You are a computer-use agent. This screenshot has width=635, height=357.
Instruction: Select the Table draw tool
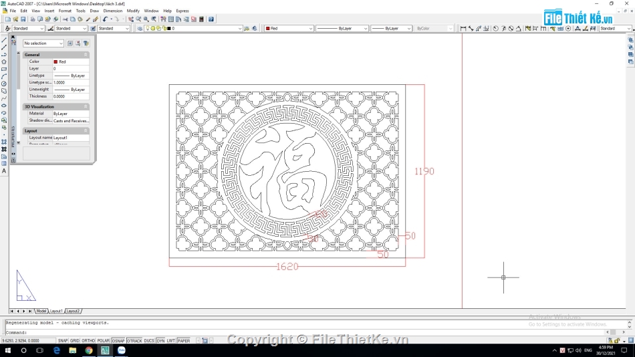pyautogui.click(x=4, y=164)
